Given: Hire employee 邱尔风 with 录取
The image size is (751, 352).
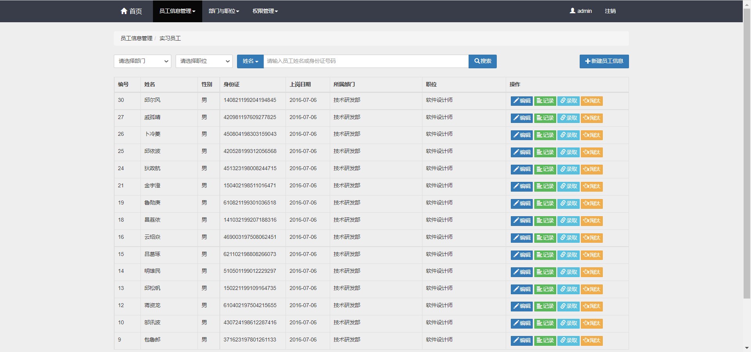Looking at the screenshot, I should (568, 101).
